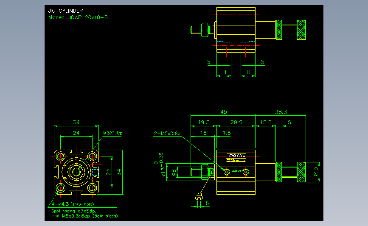This screenshot has width=368, height=226.
Task: Select the ø8 rod diameter dimension
Action: coord(174,173)
